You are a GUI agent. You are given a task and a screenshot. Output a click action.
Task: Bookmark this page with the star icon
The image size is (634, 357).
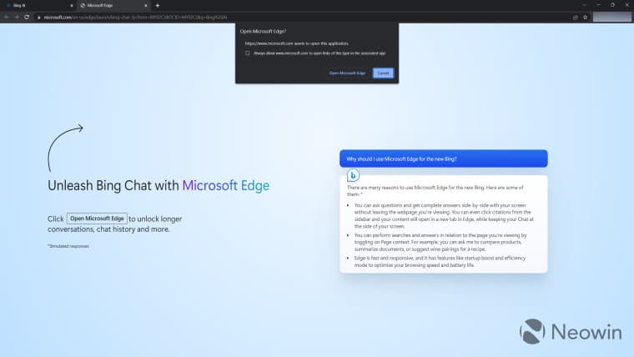point(585,18)
